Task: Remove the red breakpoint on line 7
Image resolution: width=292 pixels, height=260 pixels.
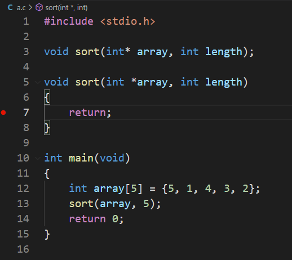Action: point(3,113)
